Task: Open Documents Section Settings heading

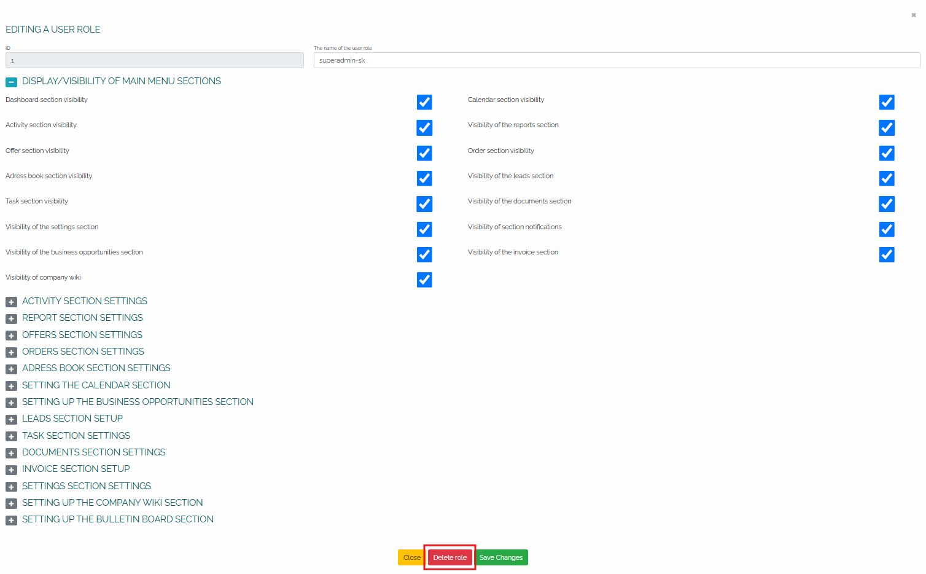Action: [93, 452]
